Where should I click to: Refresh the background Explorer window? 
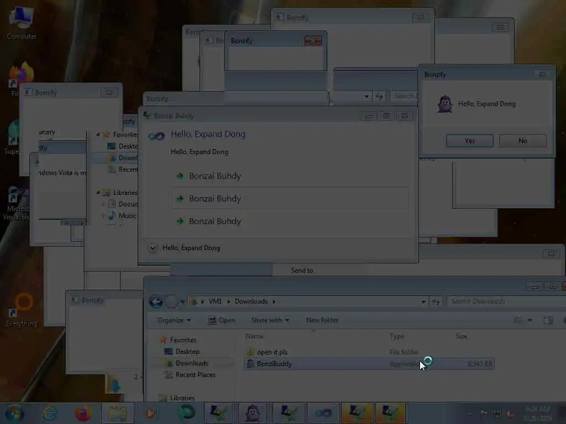click(379, 96)
